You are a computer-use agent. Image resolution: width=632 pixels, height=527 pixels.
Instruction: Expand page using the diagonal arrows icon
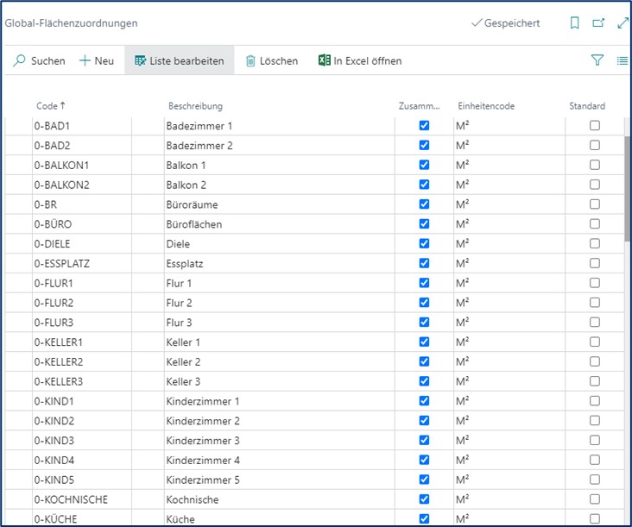622,23
